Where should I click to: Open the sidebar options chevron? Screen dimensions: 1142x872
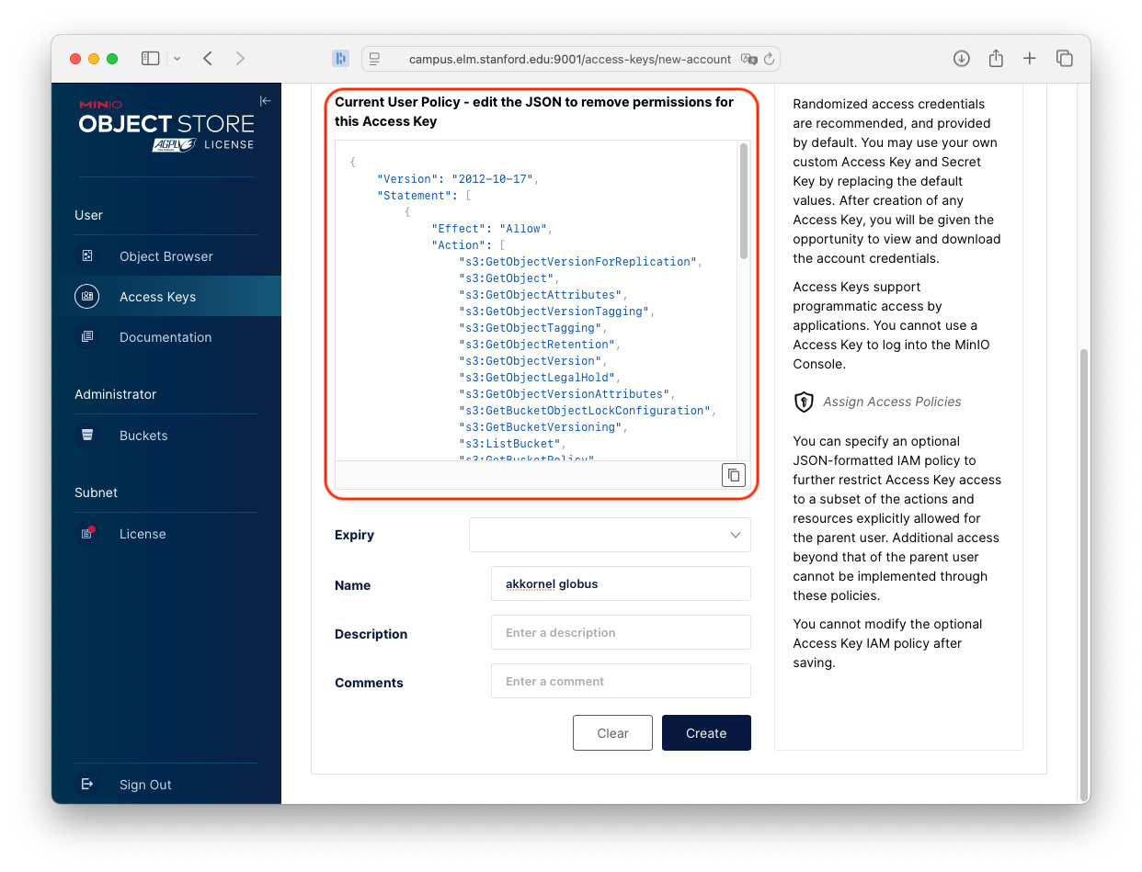[176, 57]
